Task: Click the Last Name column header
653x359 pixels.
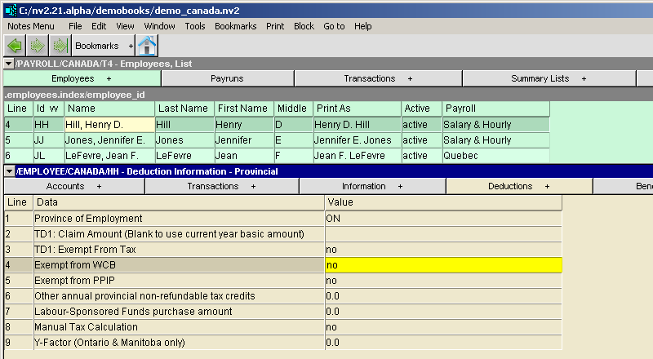Action: coord(184,109)
